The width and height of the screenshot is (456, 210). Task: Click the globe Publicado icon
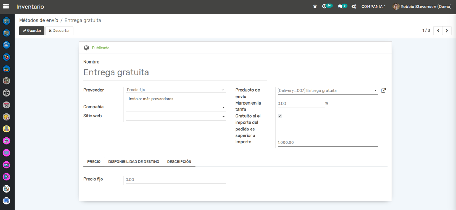click(x=87, y=48)
